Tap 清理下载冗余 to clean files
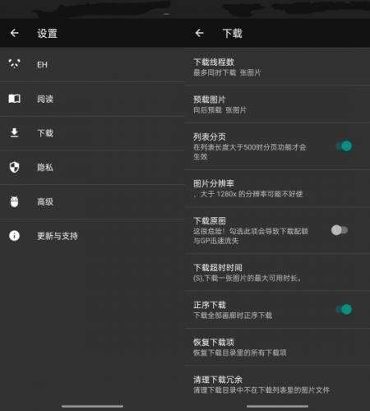The width and height of the screenshot is (370, 411). tap(277, 385)
